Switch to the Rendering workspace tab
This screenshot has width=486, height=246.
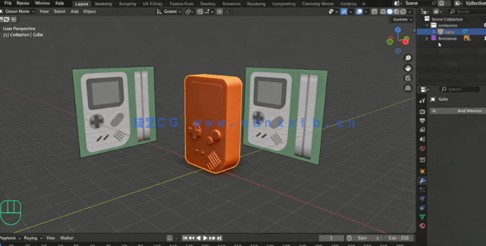click(256, 4)
